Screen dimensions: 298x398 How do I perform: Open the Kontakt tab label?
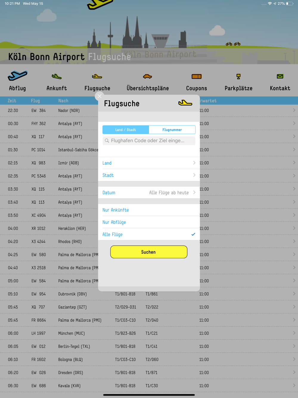(x=280, y=88)
